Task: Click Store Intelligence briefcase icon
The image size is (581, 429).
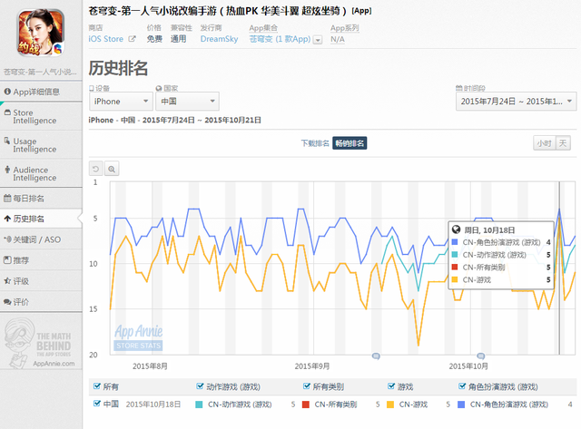Action: [x=7, y=112]
